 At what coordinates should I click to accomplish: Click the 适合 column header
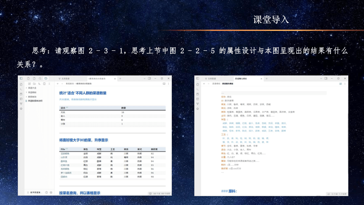(63, 108)
